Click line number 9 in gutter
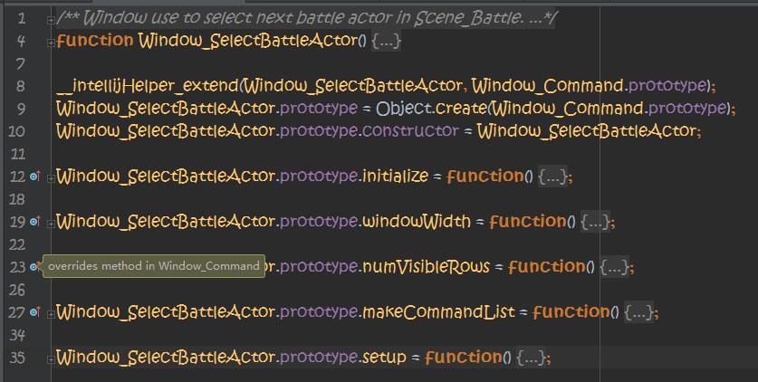This screenshot has width=758, height=382. point(21,110)
